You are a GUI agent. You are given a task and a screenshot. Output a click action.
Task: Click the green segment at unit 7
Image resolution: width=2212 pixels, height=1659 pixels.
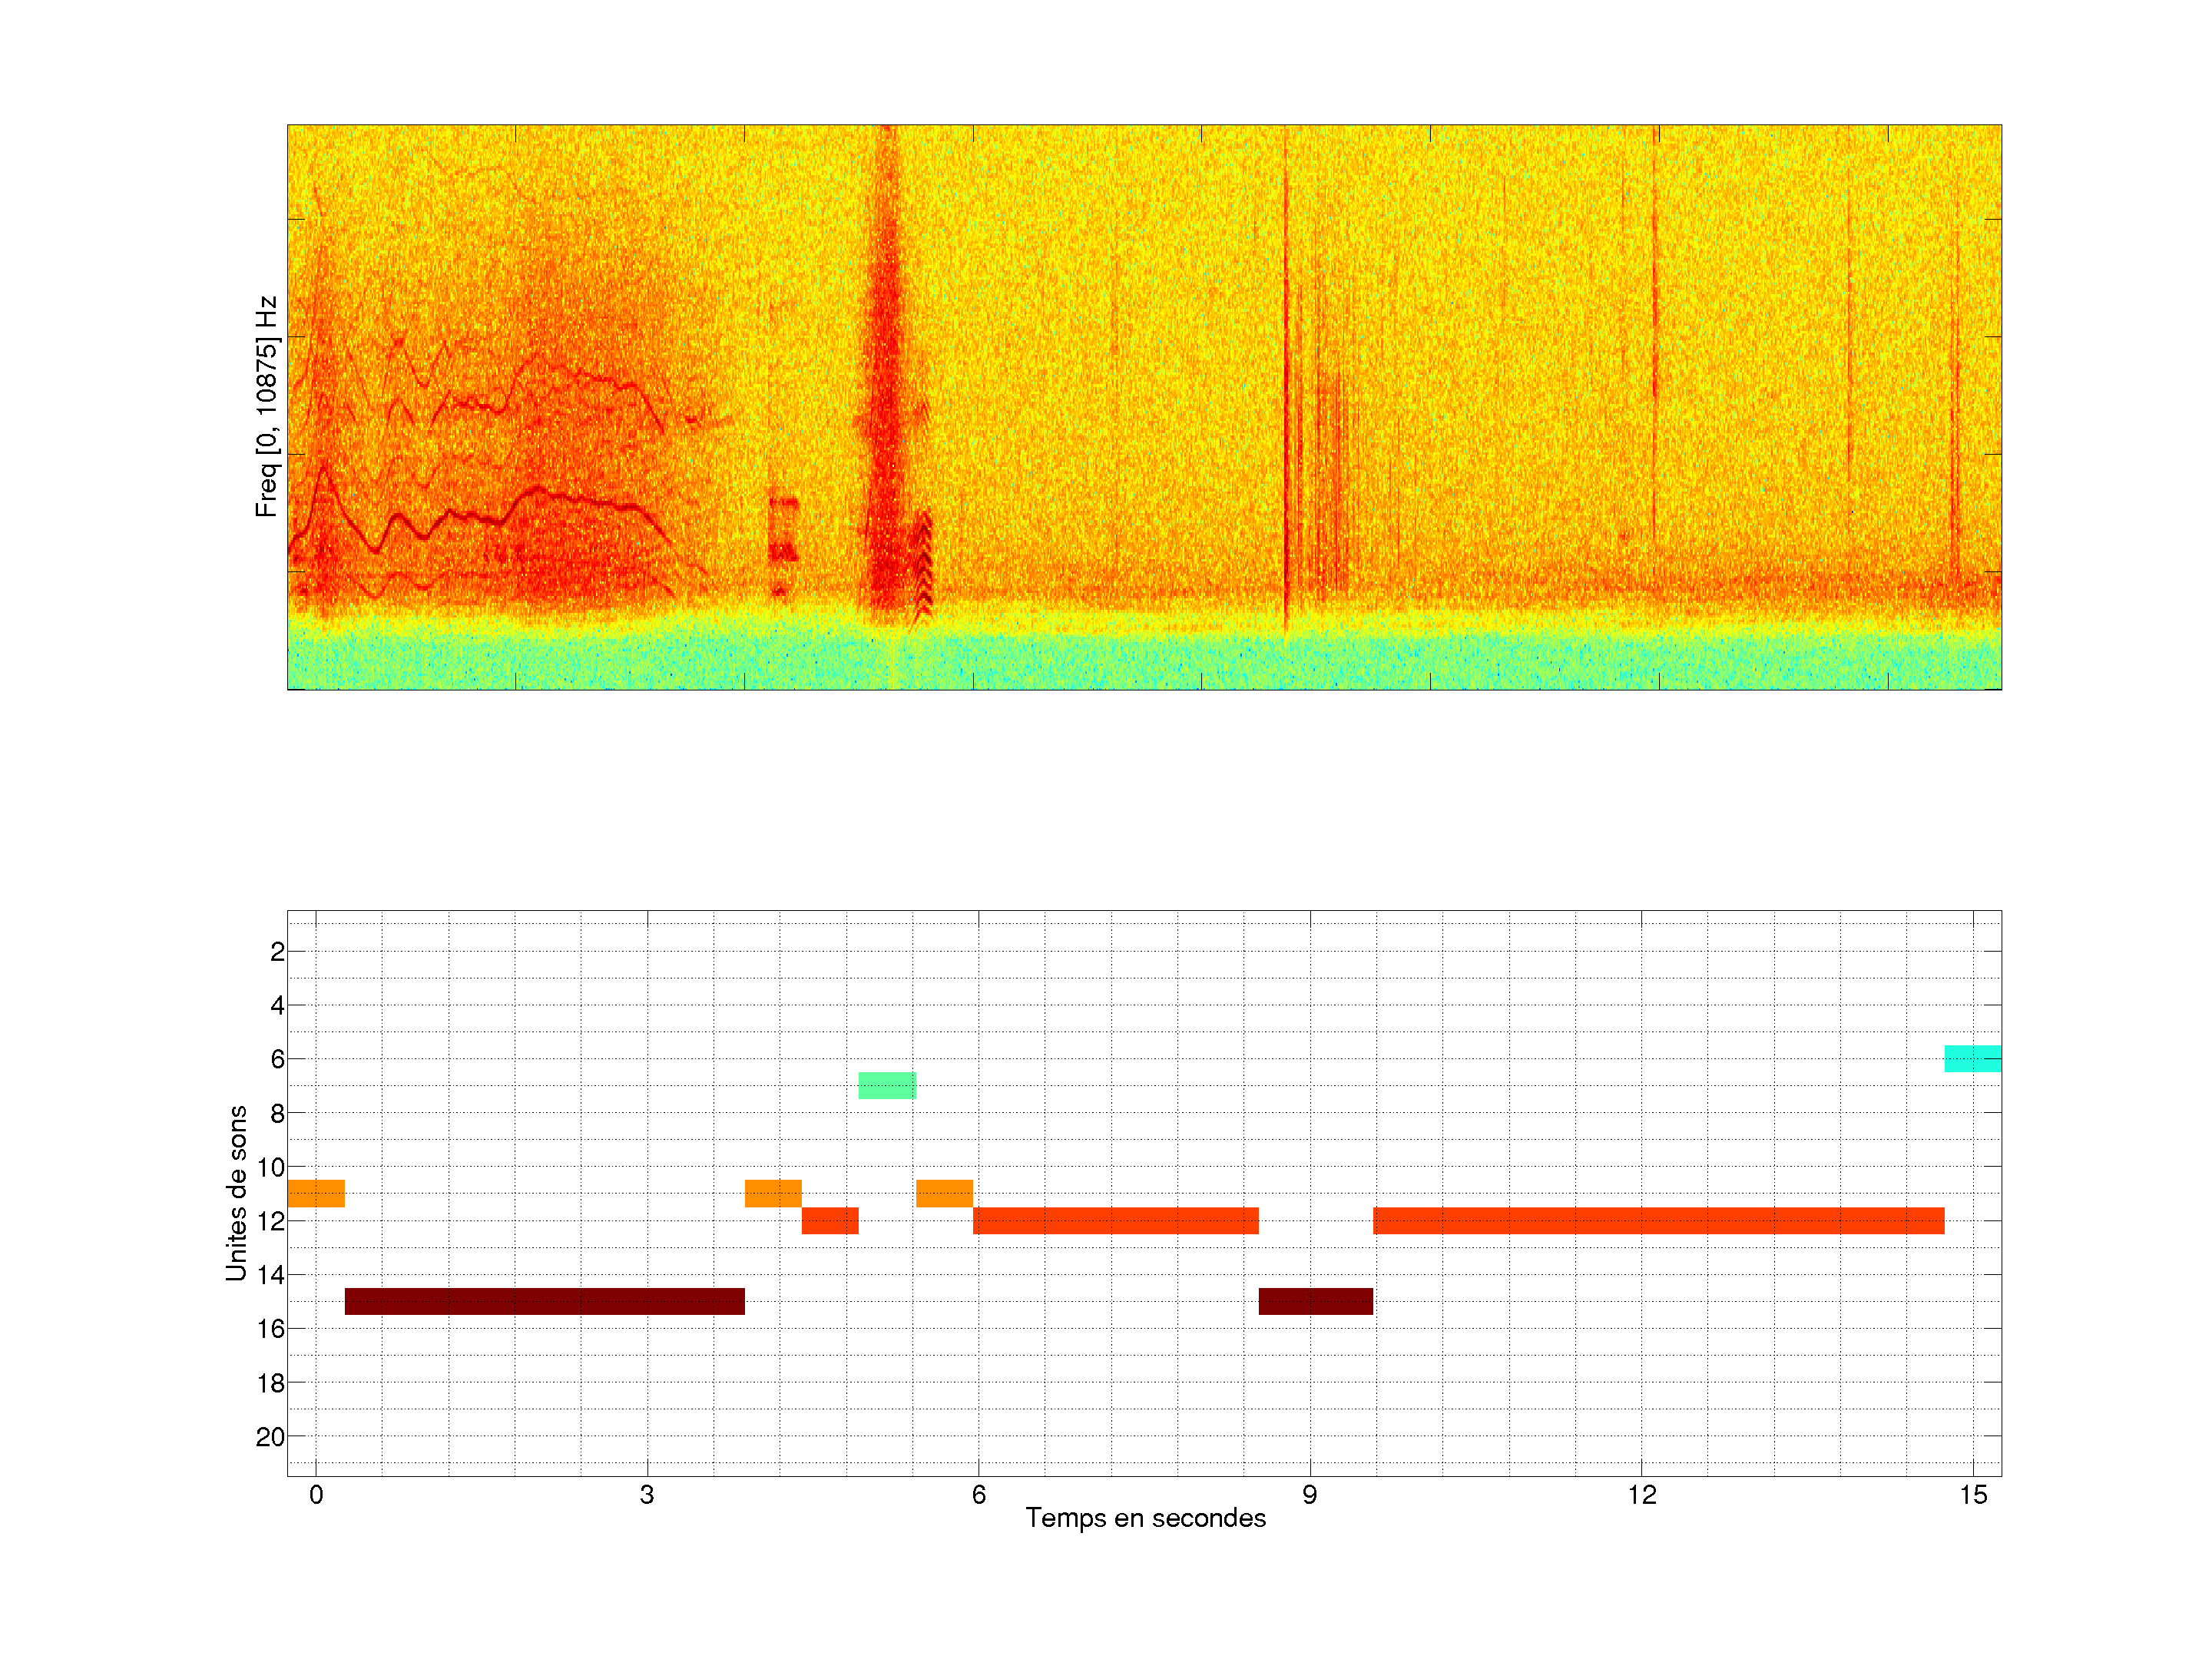click(x=886, y=1085)
